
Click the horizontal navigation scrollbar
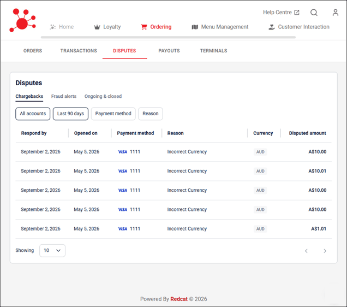click(x=168, y=37)
